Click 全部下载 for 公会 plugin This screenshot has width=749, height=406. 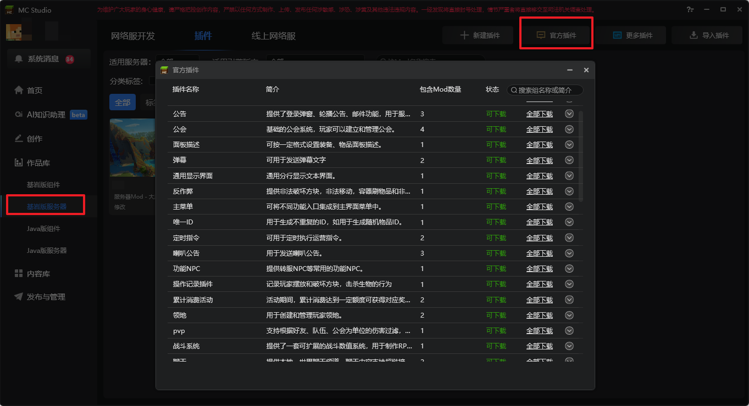click(540, 129)
